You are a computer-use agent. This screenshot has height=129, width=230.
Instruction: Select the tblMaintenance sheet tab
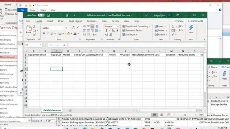click(52, 110)
